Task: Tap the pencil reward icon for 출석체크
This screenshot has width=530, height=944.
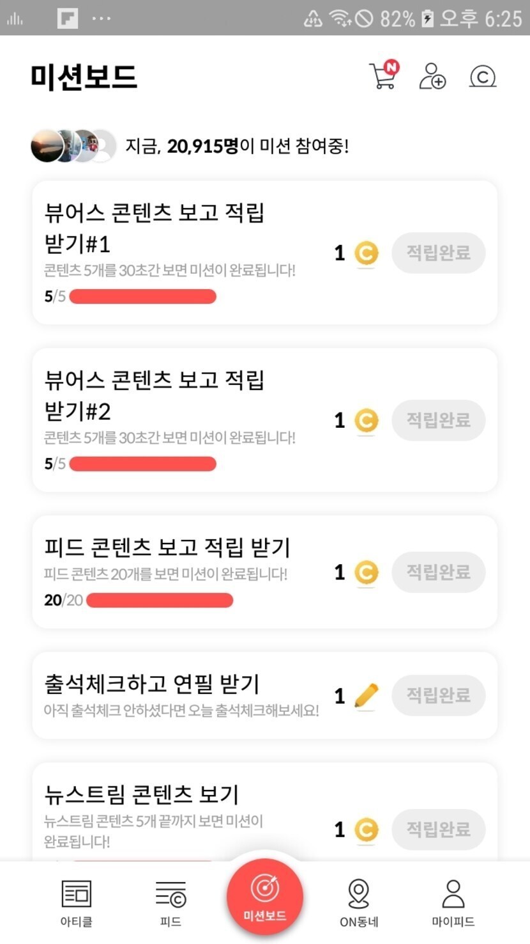Action: [x=366, y=695]
